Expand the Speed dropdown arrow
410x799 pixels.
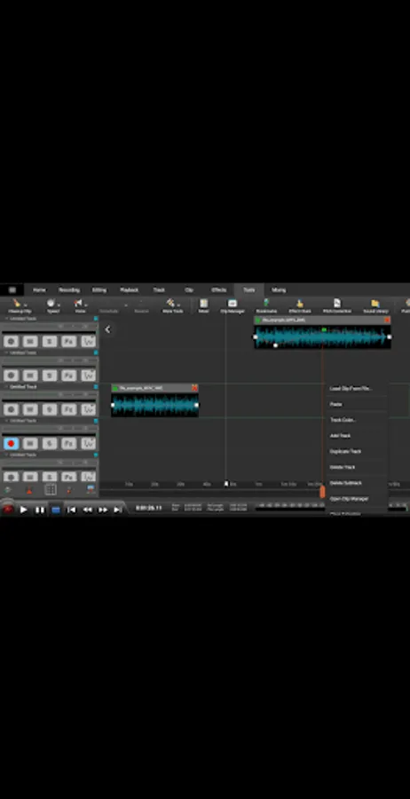59,305
